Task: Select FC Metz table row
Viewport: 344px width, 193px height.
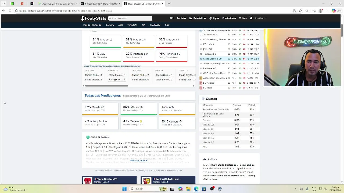Action: point(229,88)
